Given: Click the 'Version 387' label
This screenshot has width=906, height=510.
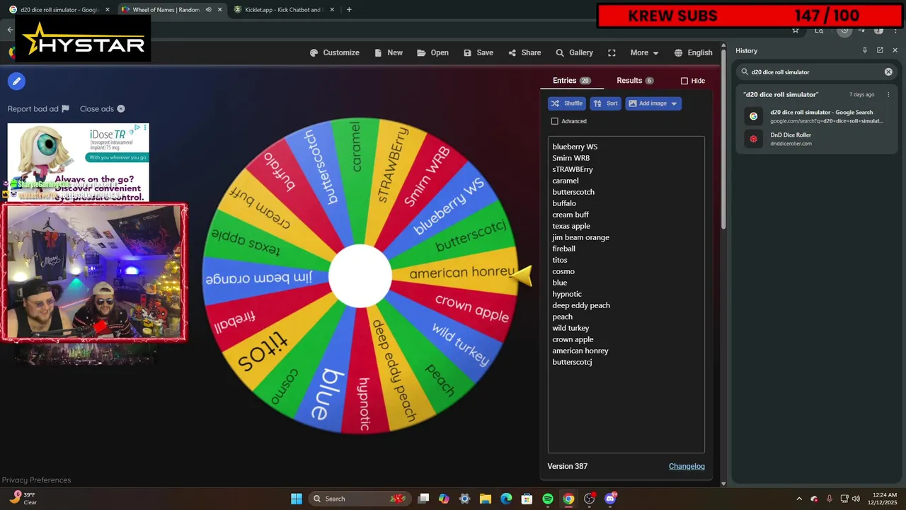Looking at the screenshot, I should click(x=567, y=466).
